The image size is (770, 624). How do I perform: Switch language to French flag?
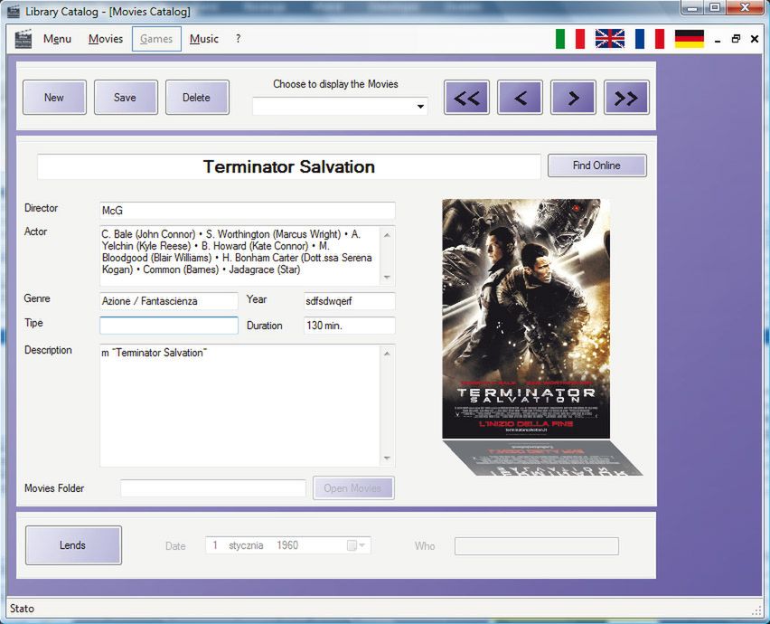pos(649,39)
